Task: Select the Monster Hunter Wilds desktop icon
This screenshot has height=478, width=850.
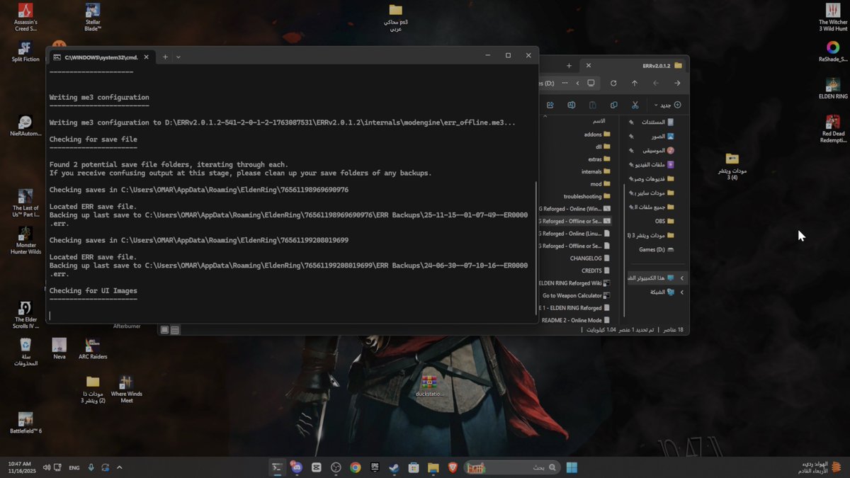Action: (25, 241)
